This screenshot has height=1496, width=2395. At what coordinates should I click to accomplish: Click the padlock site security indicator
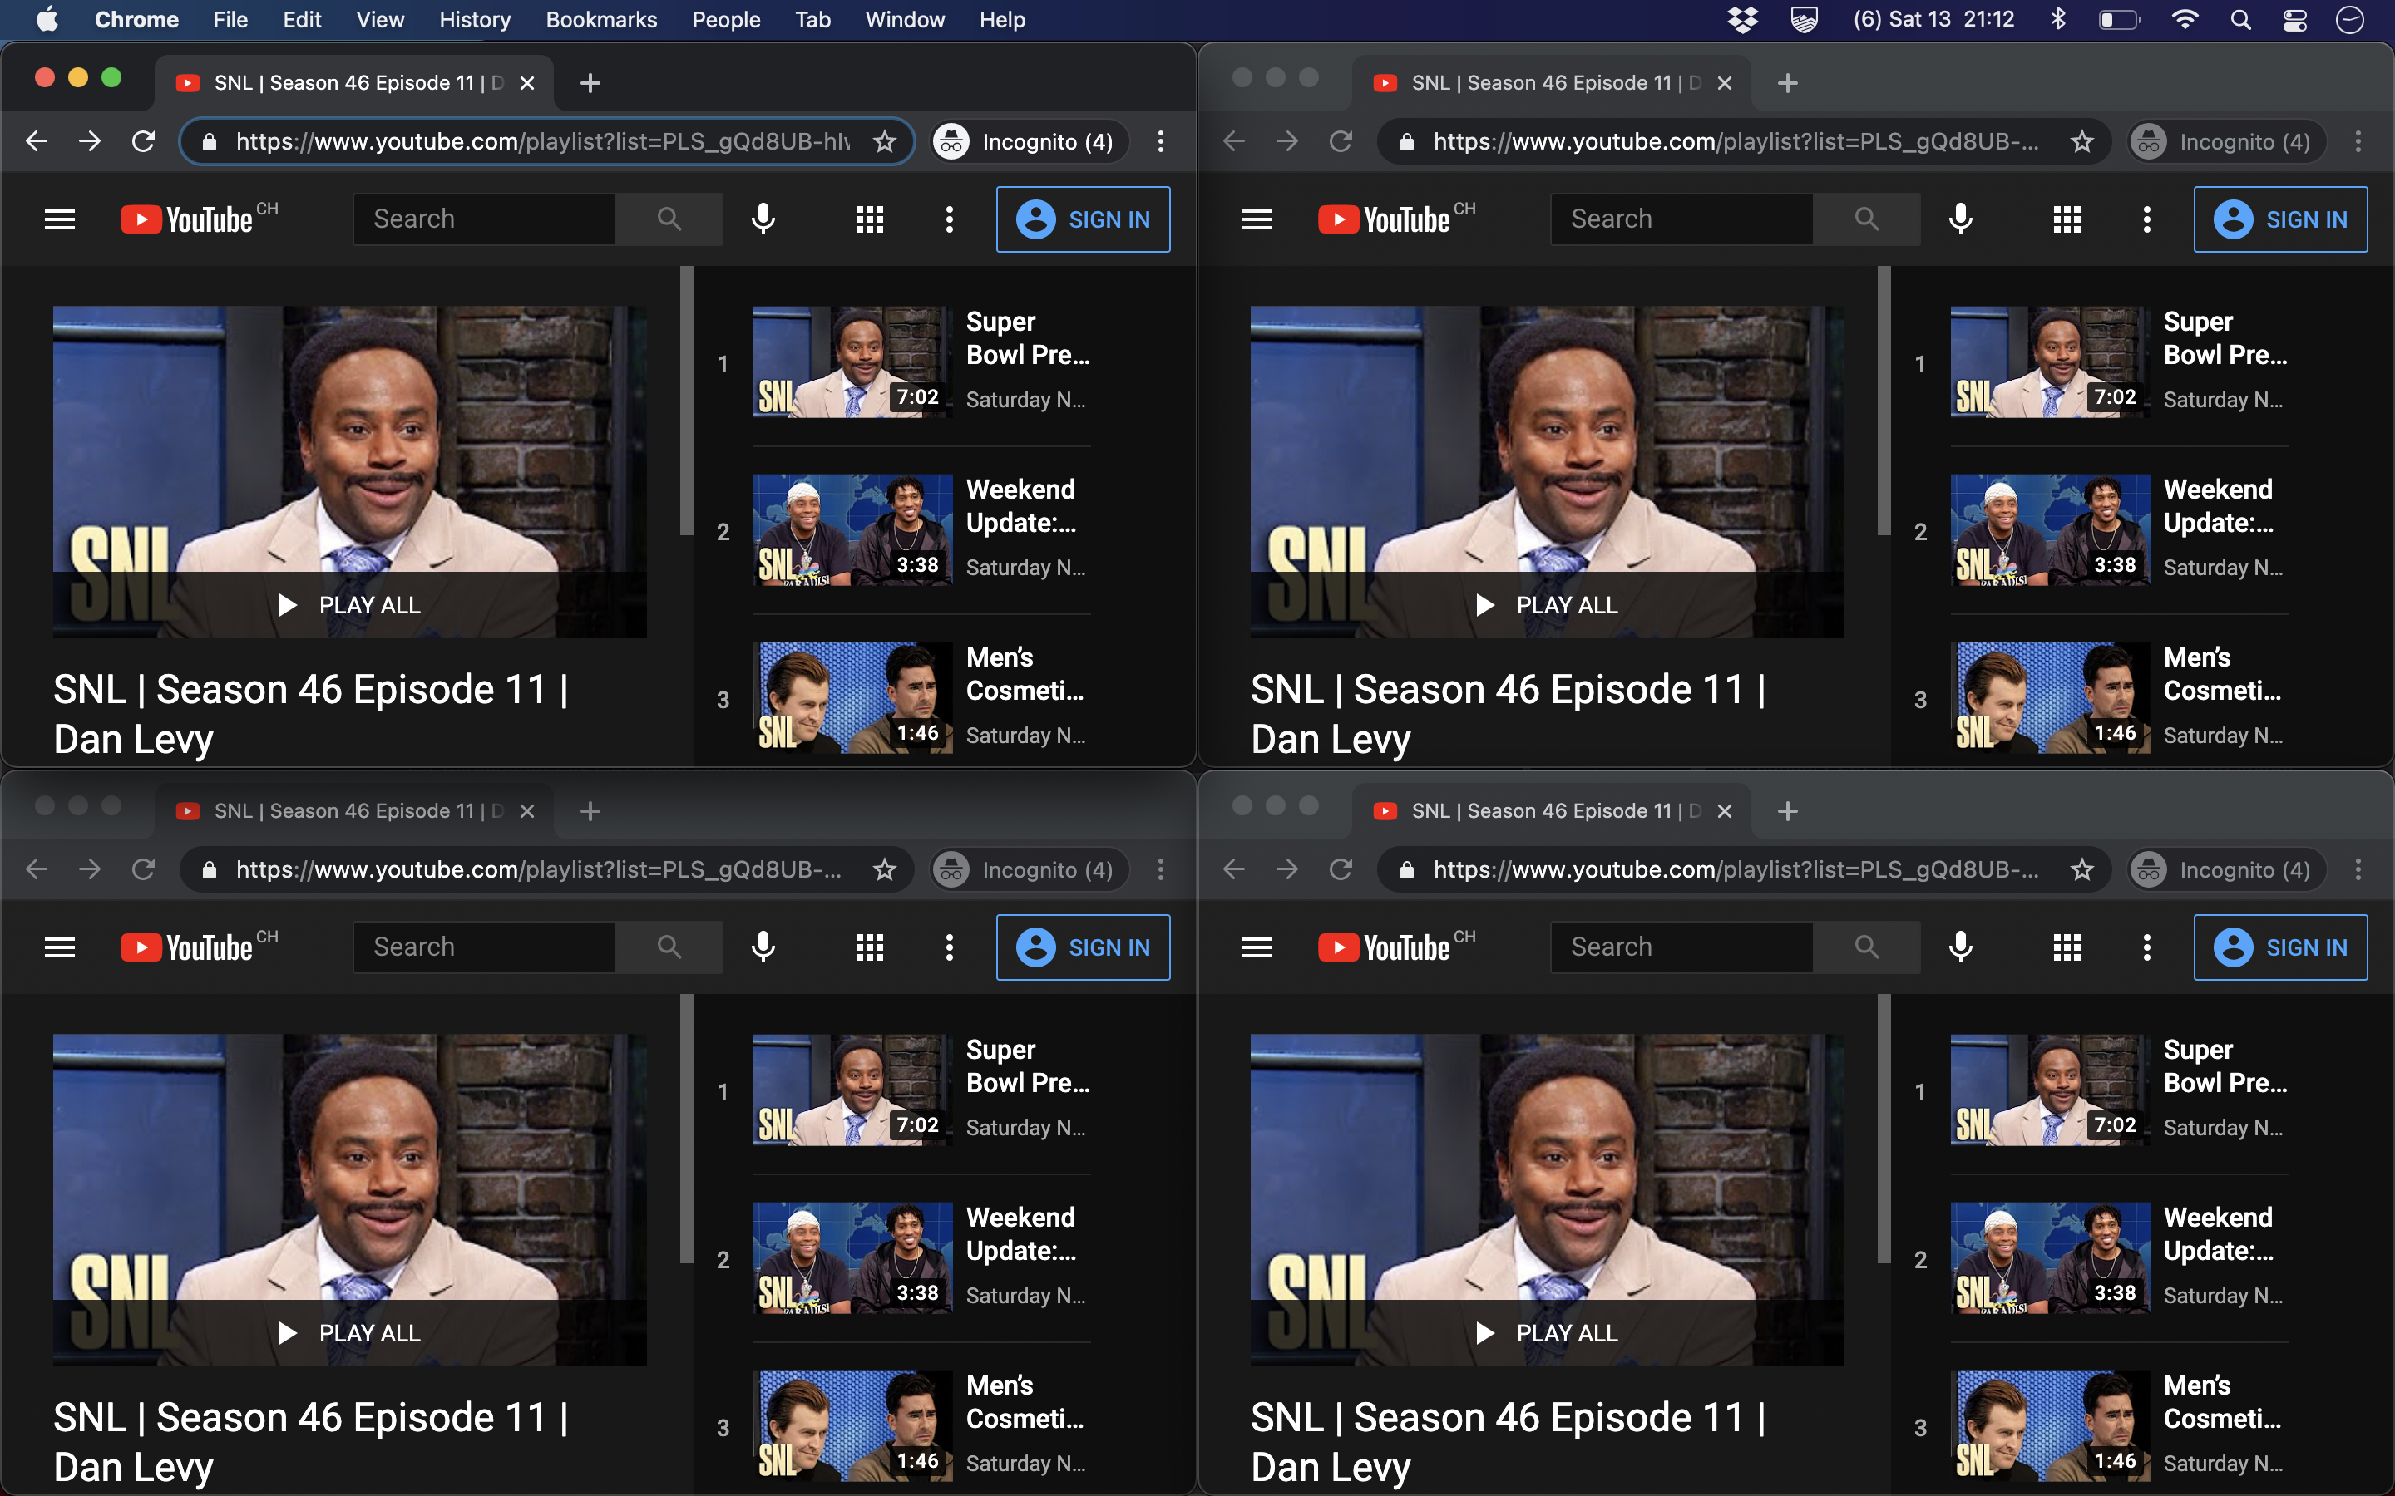209,140
